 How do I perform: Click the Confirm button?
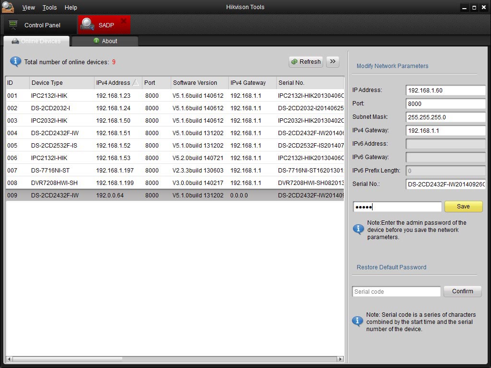tap(463, 291)
